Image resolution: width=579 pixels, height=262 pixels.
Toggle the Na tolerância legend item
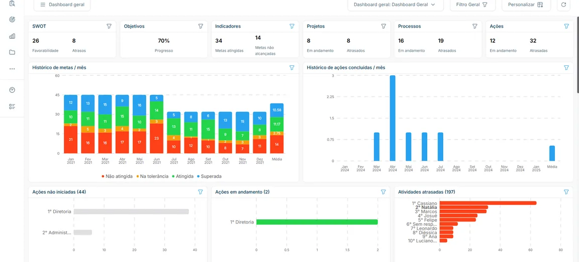click(151, 176)
